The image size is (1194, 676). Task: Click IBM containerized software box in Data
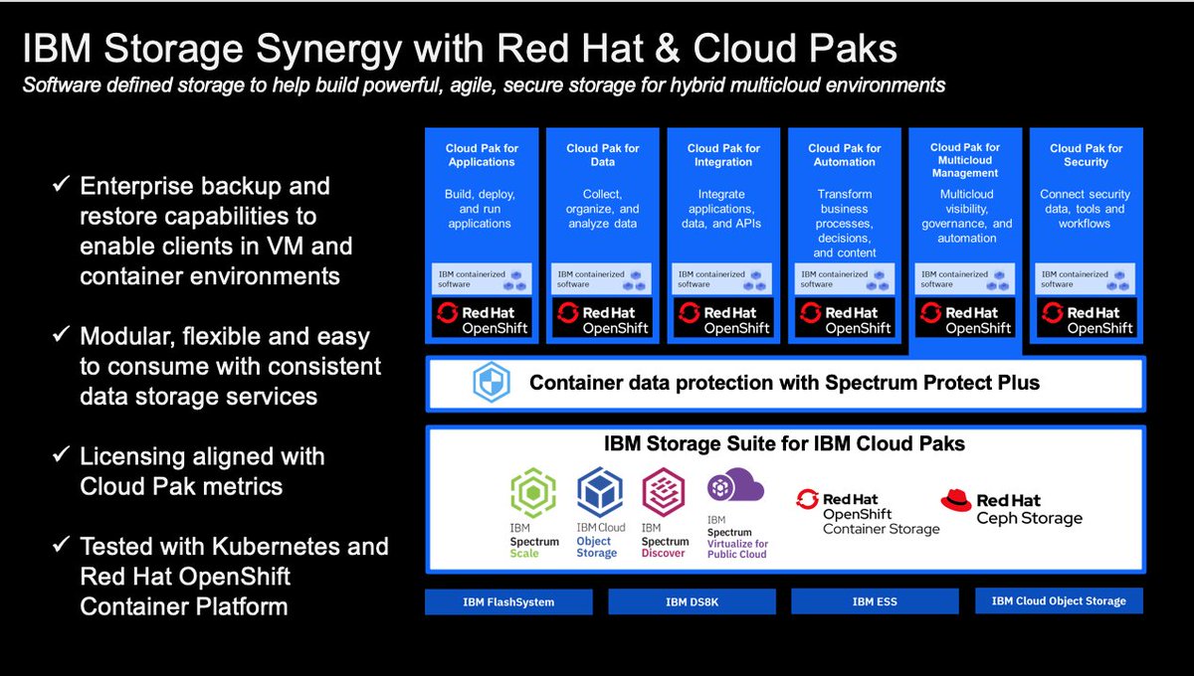[x=602, y=278]
